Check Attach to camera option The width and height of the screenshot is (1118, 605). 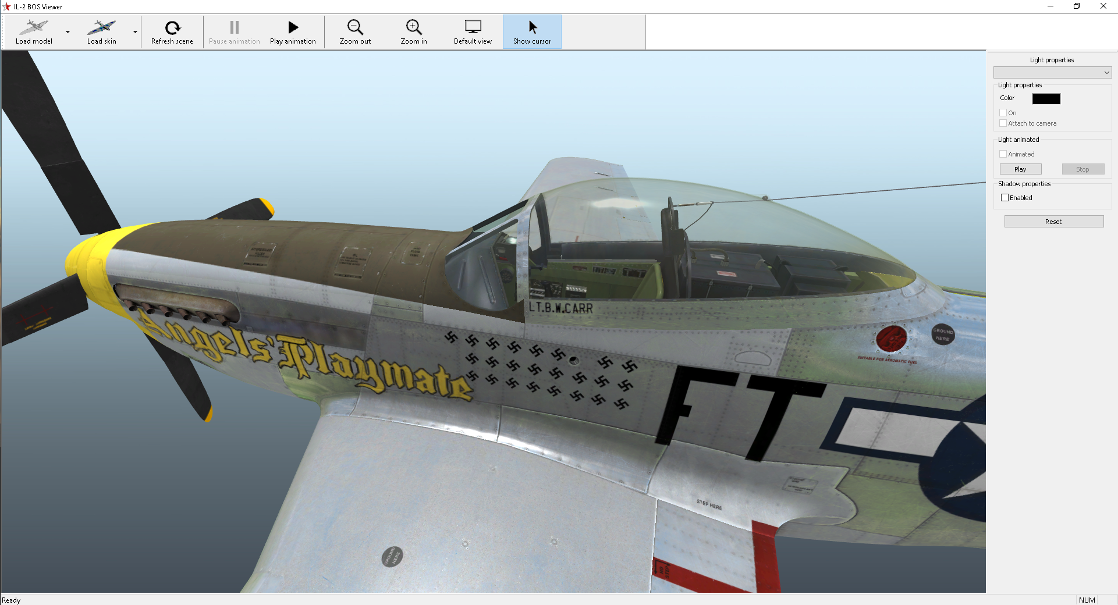tap(1003, 123)
